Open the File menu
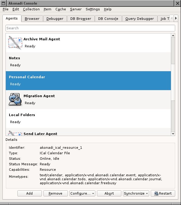The image size is (181, 205). tap(6, 9)
